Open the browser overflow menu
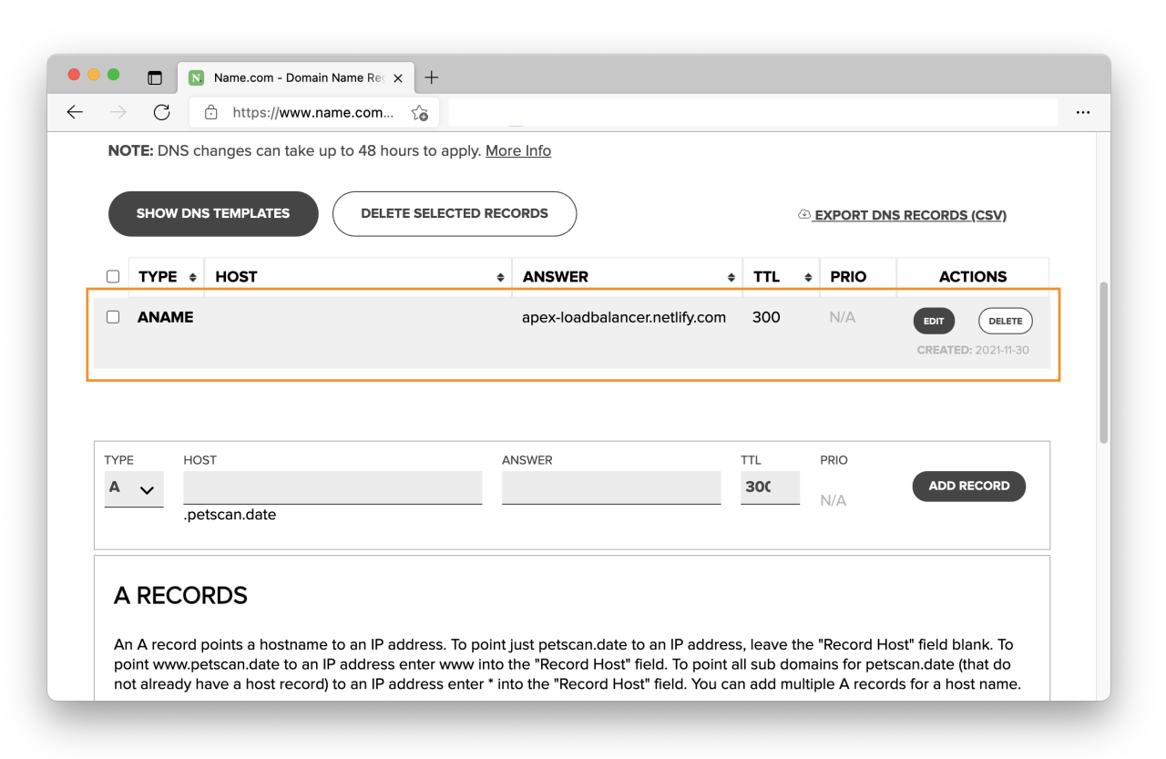The width and height of the screenshot is (1166, 759). pos(1082,111)
